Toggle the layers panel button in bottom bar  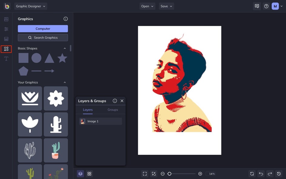click(81, 174)
